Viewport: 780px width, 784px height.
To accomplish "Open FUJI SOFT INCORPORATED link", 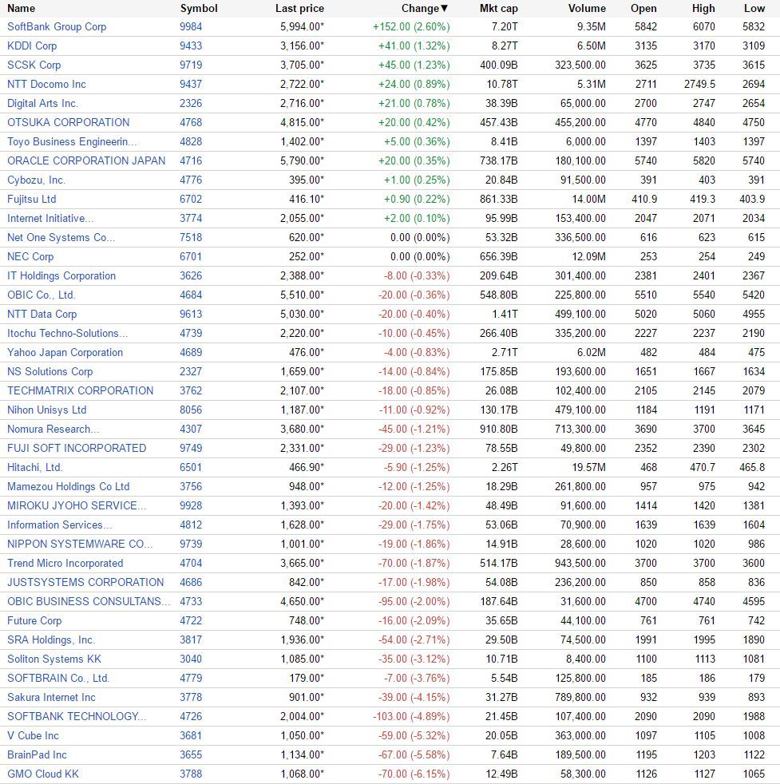I will click(x=77, y=449).
